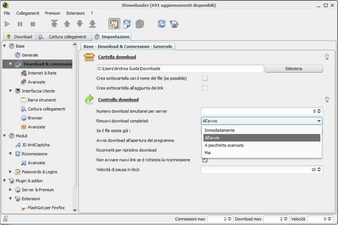The width and height of the screenshot is (338, 225).
Task: Collapse Interfaccia Utente node
Action: (x=10, y=91)
